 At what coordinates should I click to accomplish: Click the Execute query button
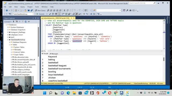(40, 14)
